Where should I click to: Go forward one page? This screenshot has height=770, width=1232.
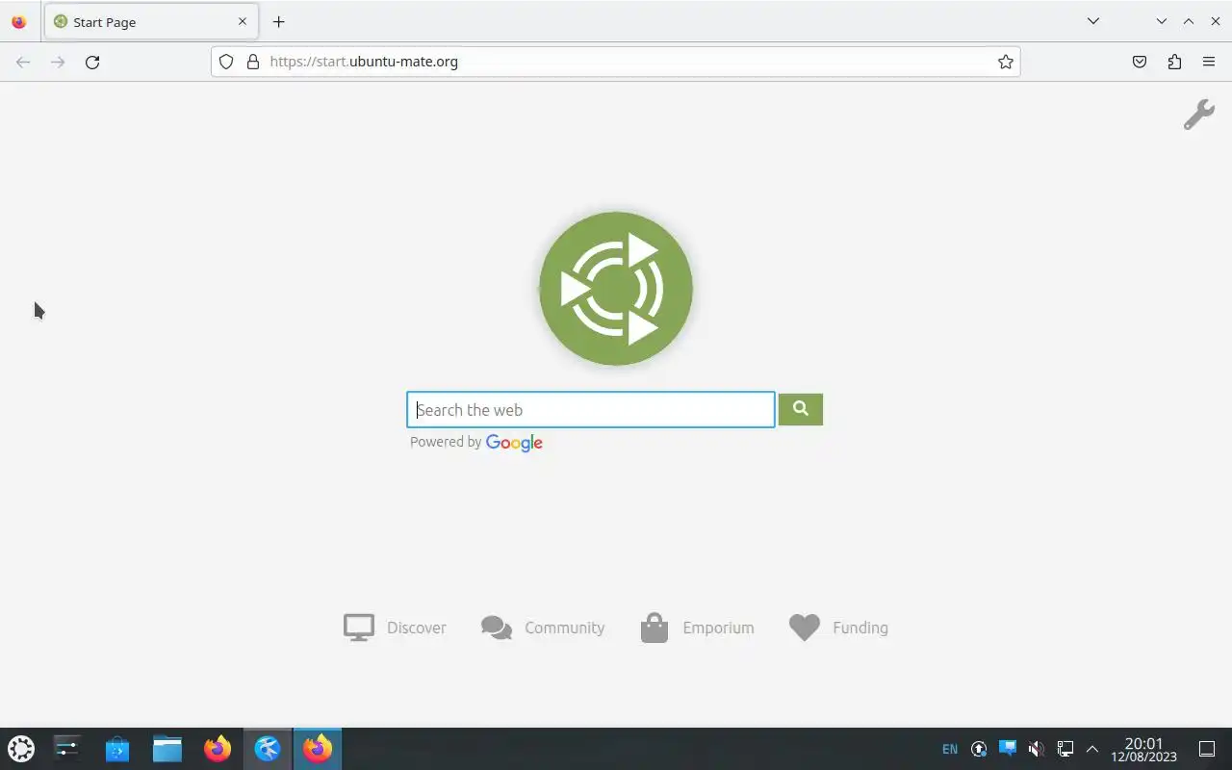click(58, 62)
